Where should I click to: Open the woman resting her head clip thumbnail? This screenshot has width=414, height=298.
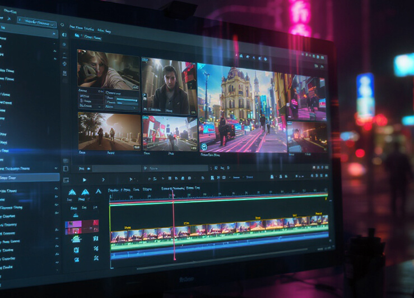108,70
